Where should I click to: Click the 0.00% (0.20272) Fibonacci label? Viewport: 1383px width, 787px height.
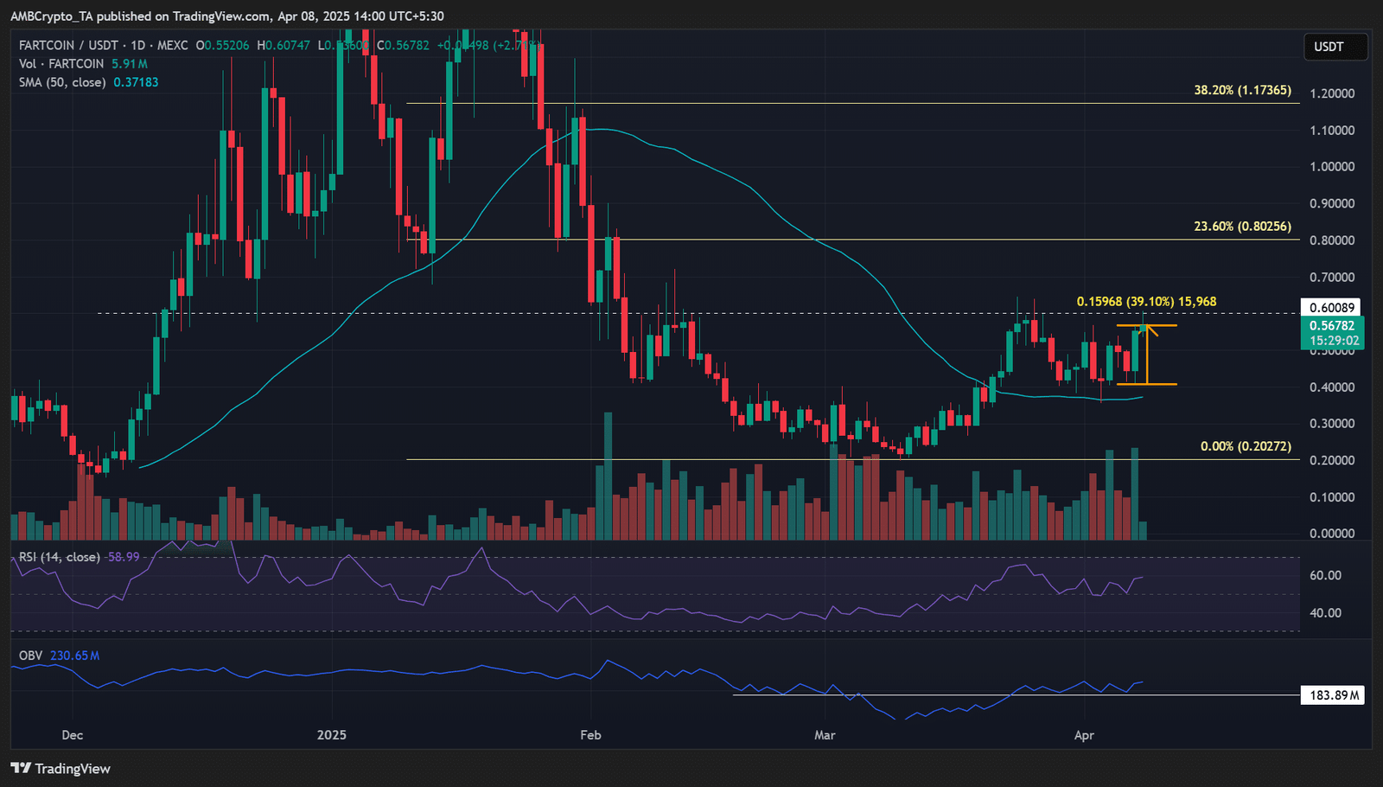[x=1245, y=446]
